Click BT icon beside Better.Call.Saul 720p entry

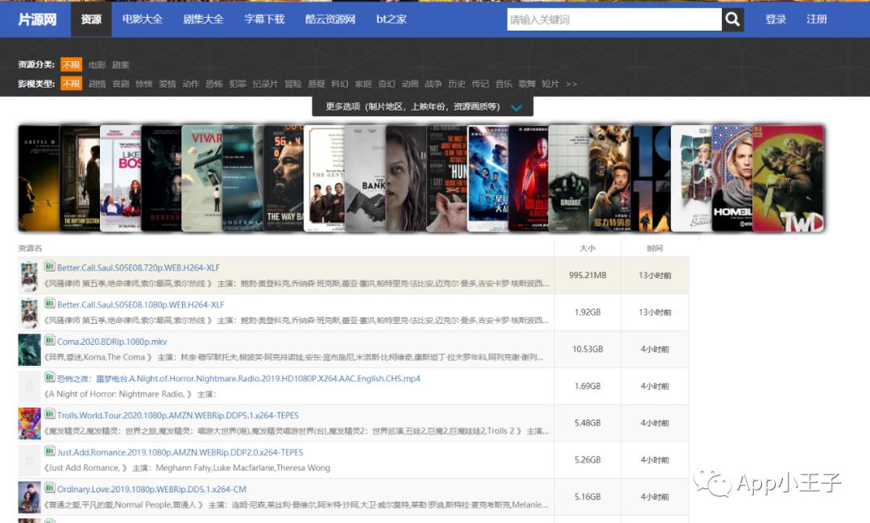pyautogui.click(x=50, y=267)
